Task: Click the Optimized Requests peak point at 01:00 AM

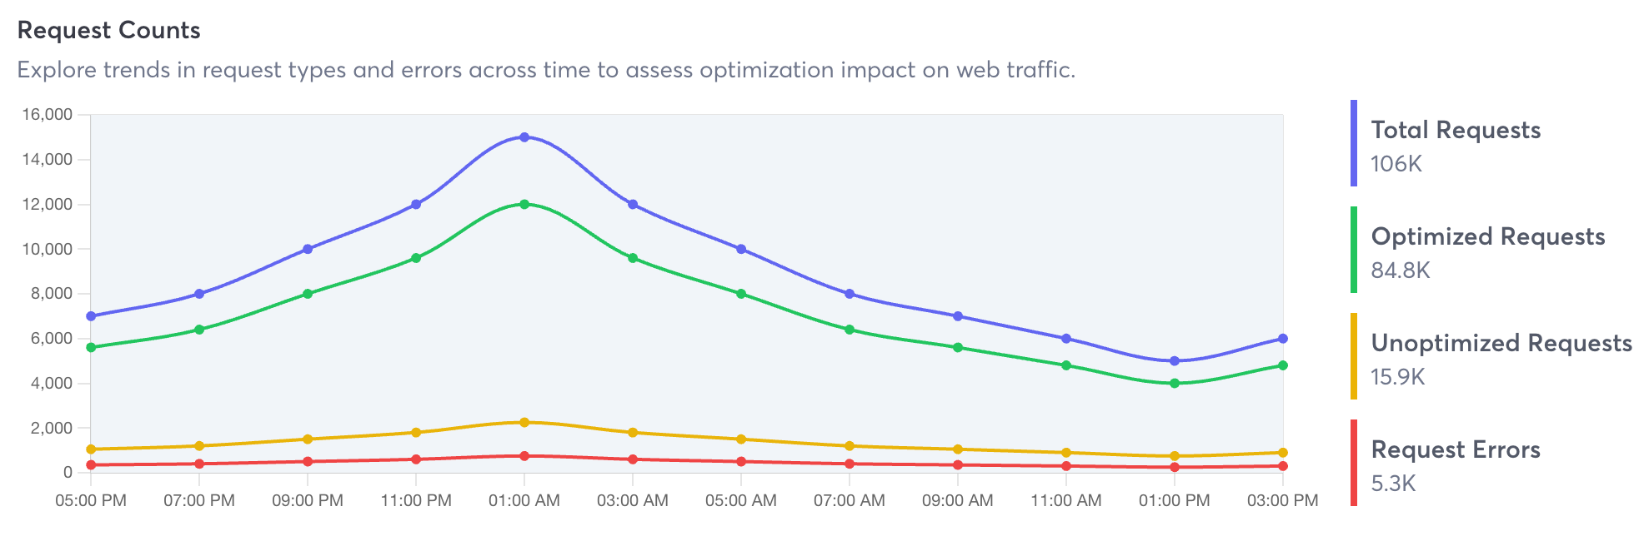Action: 524,204
